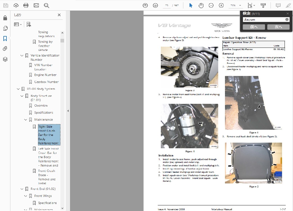The height and width of the screenshot is (211, 293).
Task: Go to next search result 次へ
Action: point(278,27)
